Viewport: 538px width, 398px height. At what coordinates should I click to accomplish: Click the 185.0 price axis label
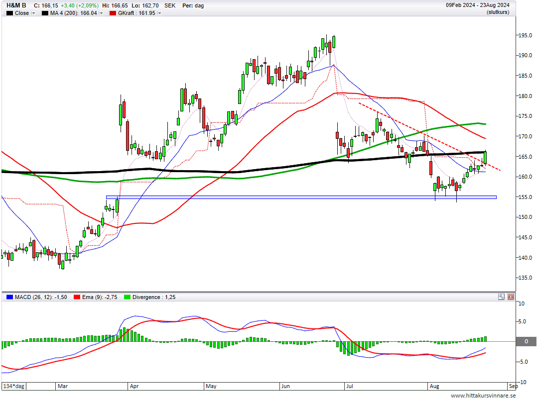[x=525, y=76]
